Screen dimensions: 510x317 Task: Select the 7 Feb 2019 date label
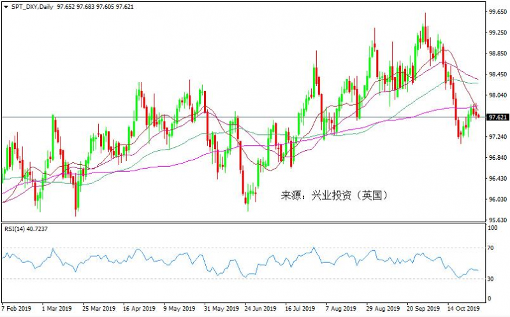point(17,308)
